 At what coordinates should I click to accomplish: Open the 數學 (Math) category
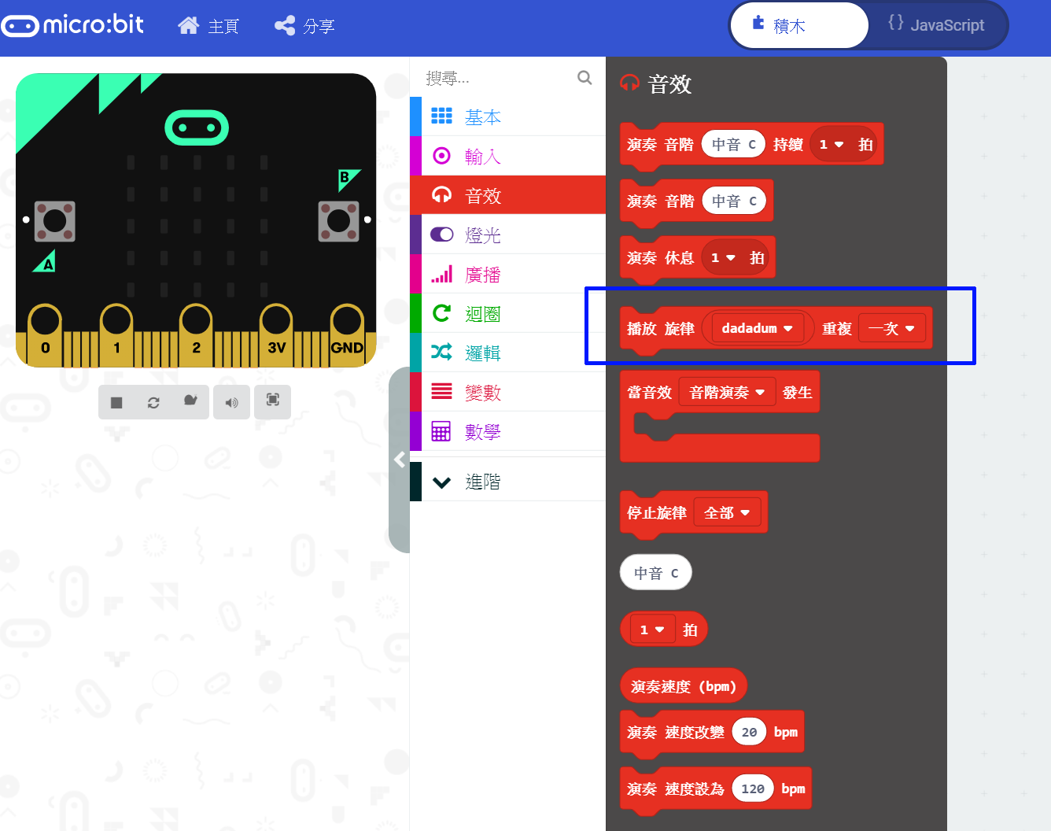[483, 430]
